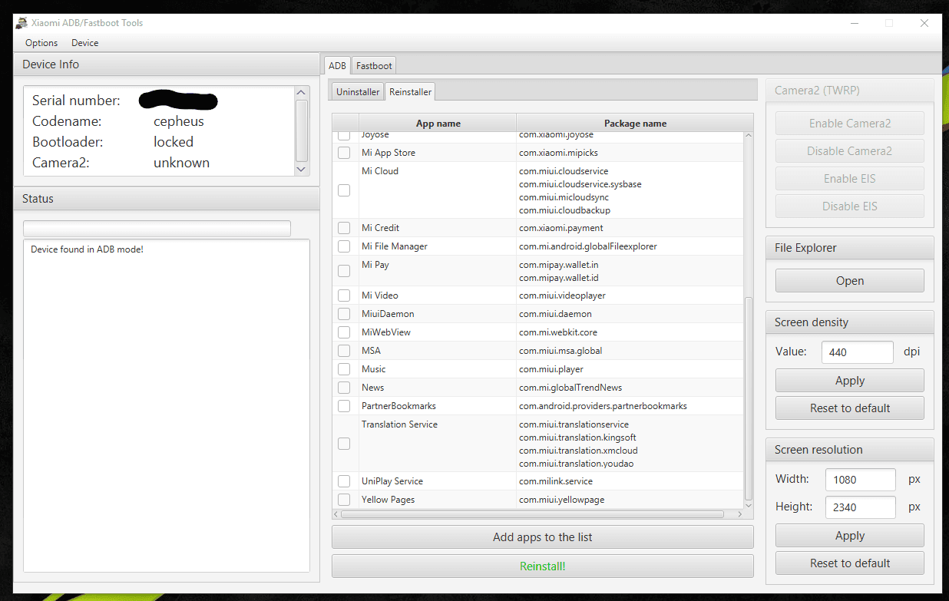Select the com.miui.yellowpage package cell

[x=630, y=500]
